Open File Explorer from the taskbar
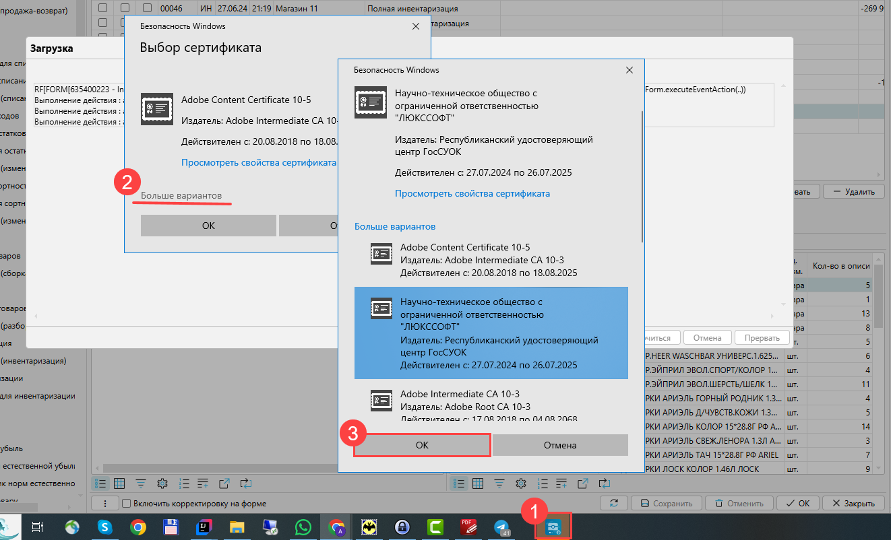This screenshot has height=540, width=891. 237,527
